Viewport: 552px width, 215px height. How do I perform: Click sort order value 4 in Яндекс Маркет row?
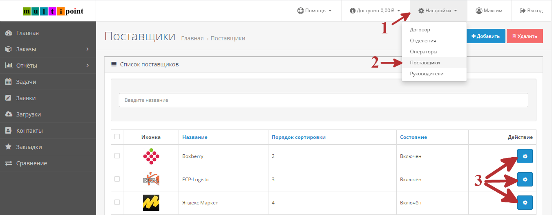pos(273,203)
